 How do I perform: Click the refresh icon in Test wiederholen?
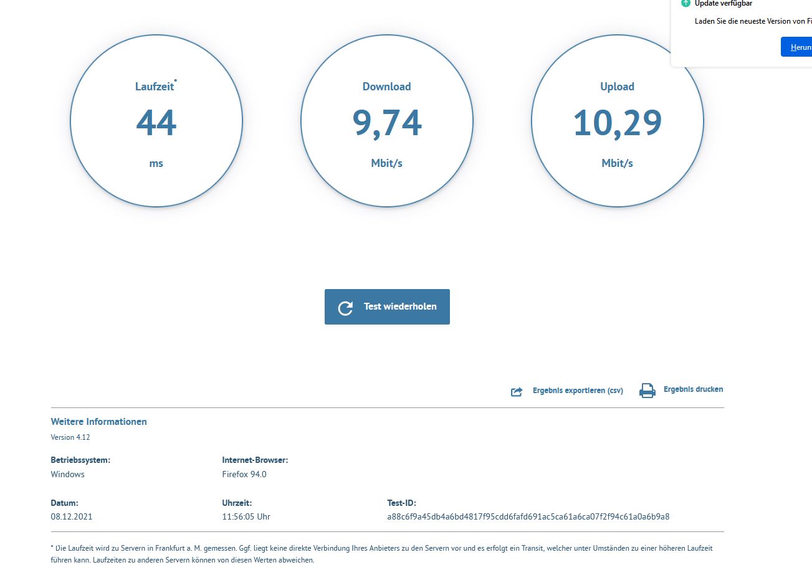(345, 307)
